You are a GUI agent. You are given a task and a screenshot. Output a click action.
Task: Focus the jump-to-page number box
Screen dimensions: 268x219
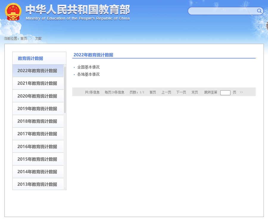(x=225, y=93)
